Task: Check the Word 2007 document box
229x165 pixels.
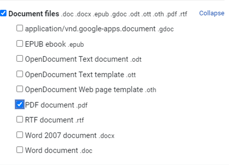Action: click(20, 135)
